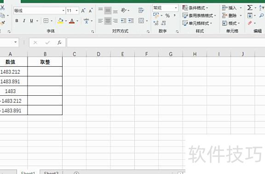The width and height of the screenshot is (265, 174).
Task: Apply yellow fill color bucket
Action: click(60, 21)
